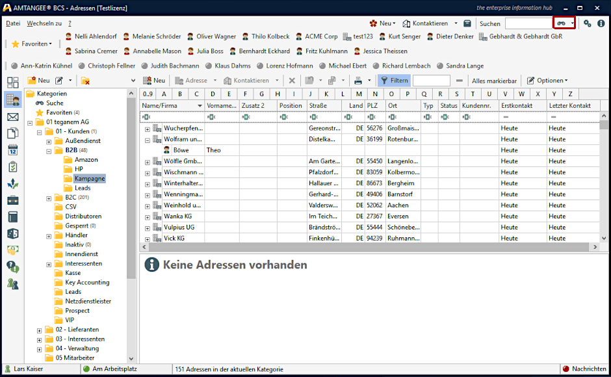611x377 pixels.
Task: Toggle the Filtern button
Action: click(x=393, y=81)
